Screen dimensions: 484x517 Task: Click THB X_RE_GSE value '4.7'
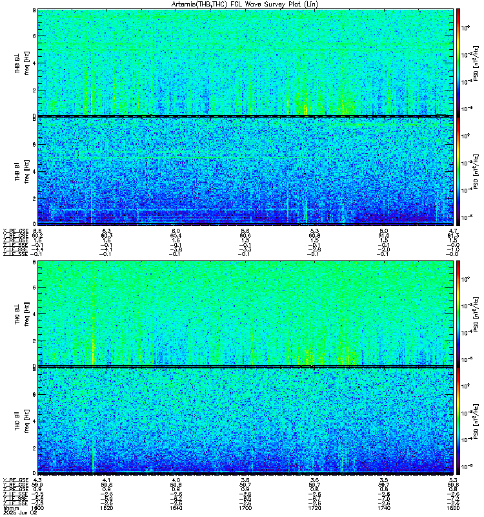click(x=453, y=231)
